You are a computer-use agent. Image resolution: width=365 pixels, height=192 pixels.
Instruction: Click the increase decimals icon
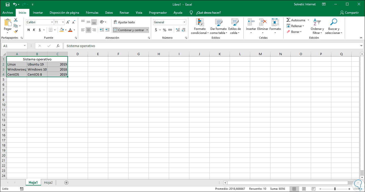(x=178, y=30)
